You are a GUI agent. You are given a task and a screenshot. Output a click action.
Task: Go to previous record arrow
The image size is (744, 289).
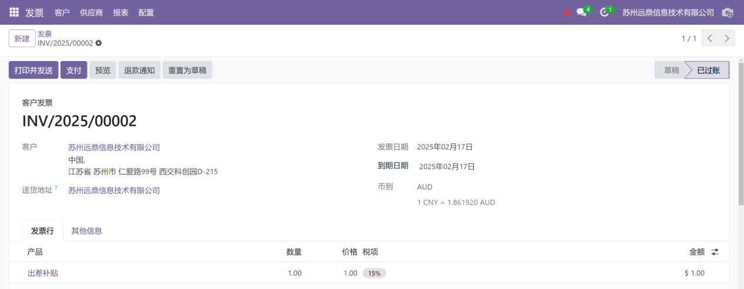(x=710, y=38)
